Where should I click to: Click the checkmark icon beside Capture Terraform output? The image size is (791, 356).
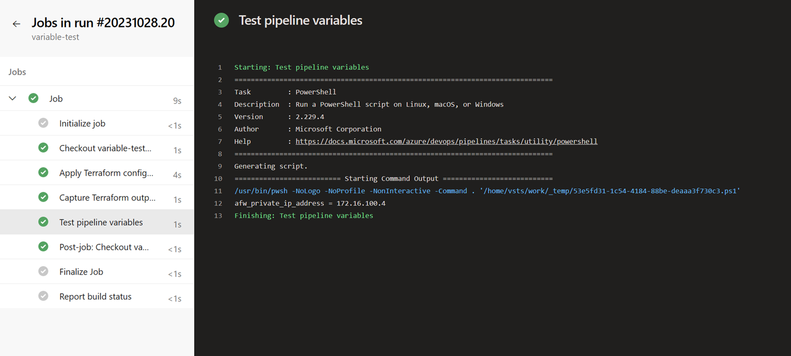[43, 197]
